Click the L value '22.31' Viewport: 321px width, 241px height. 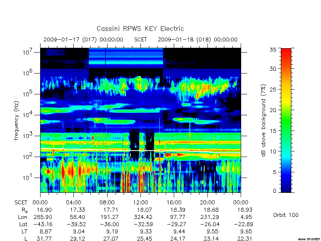[x=245, y=239]
